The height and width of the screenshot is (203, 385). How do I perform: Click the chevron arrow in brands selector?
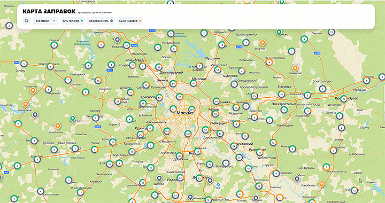pos(54,21)
